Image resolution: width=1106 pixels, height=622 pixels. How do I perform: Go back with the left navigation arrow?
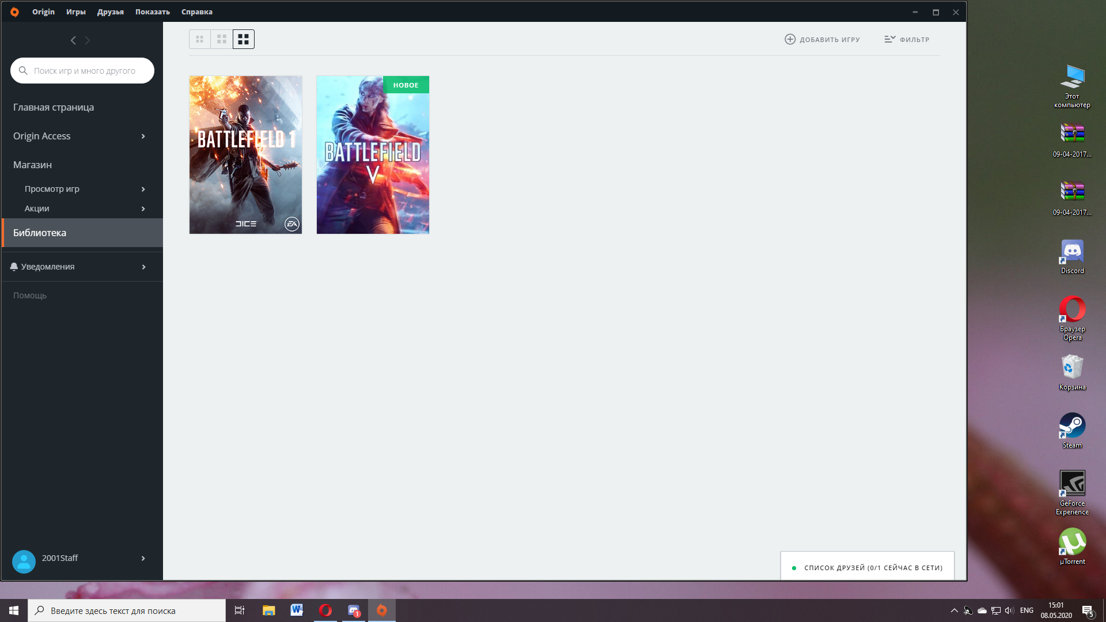(73, 40)
